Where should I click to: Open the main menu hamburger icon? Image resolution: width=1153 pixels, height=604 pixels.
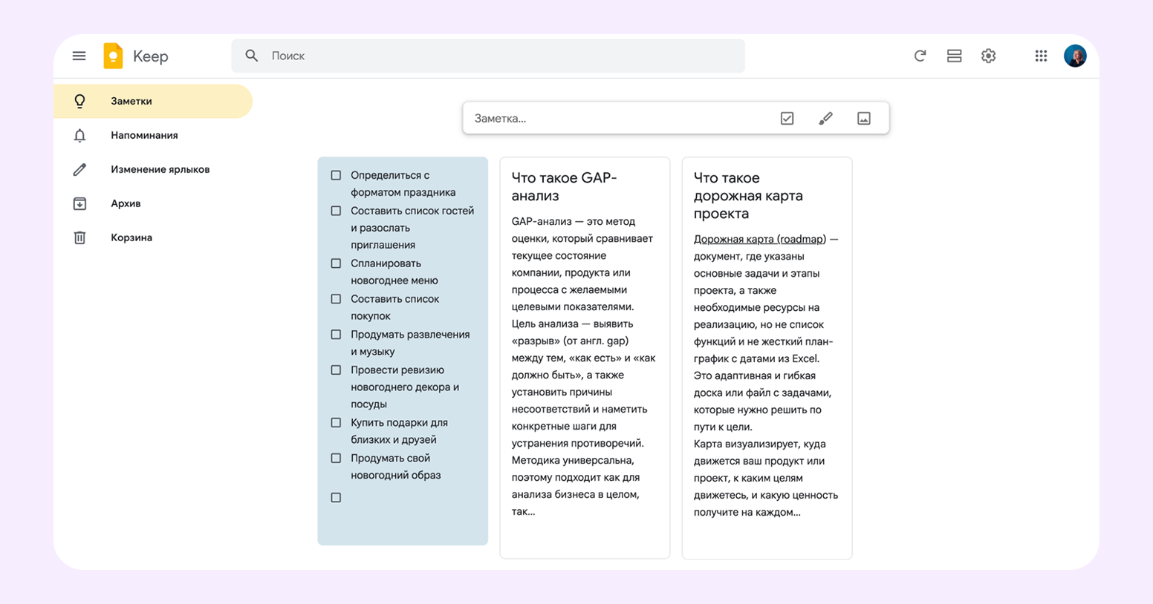point(79,56)
